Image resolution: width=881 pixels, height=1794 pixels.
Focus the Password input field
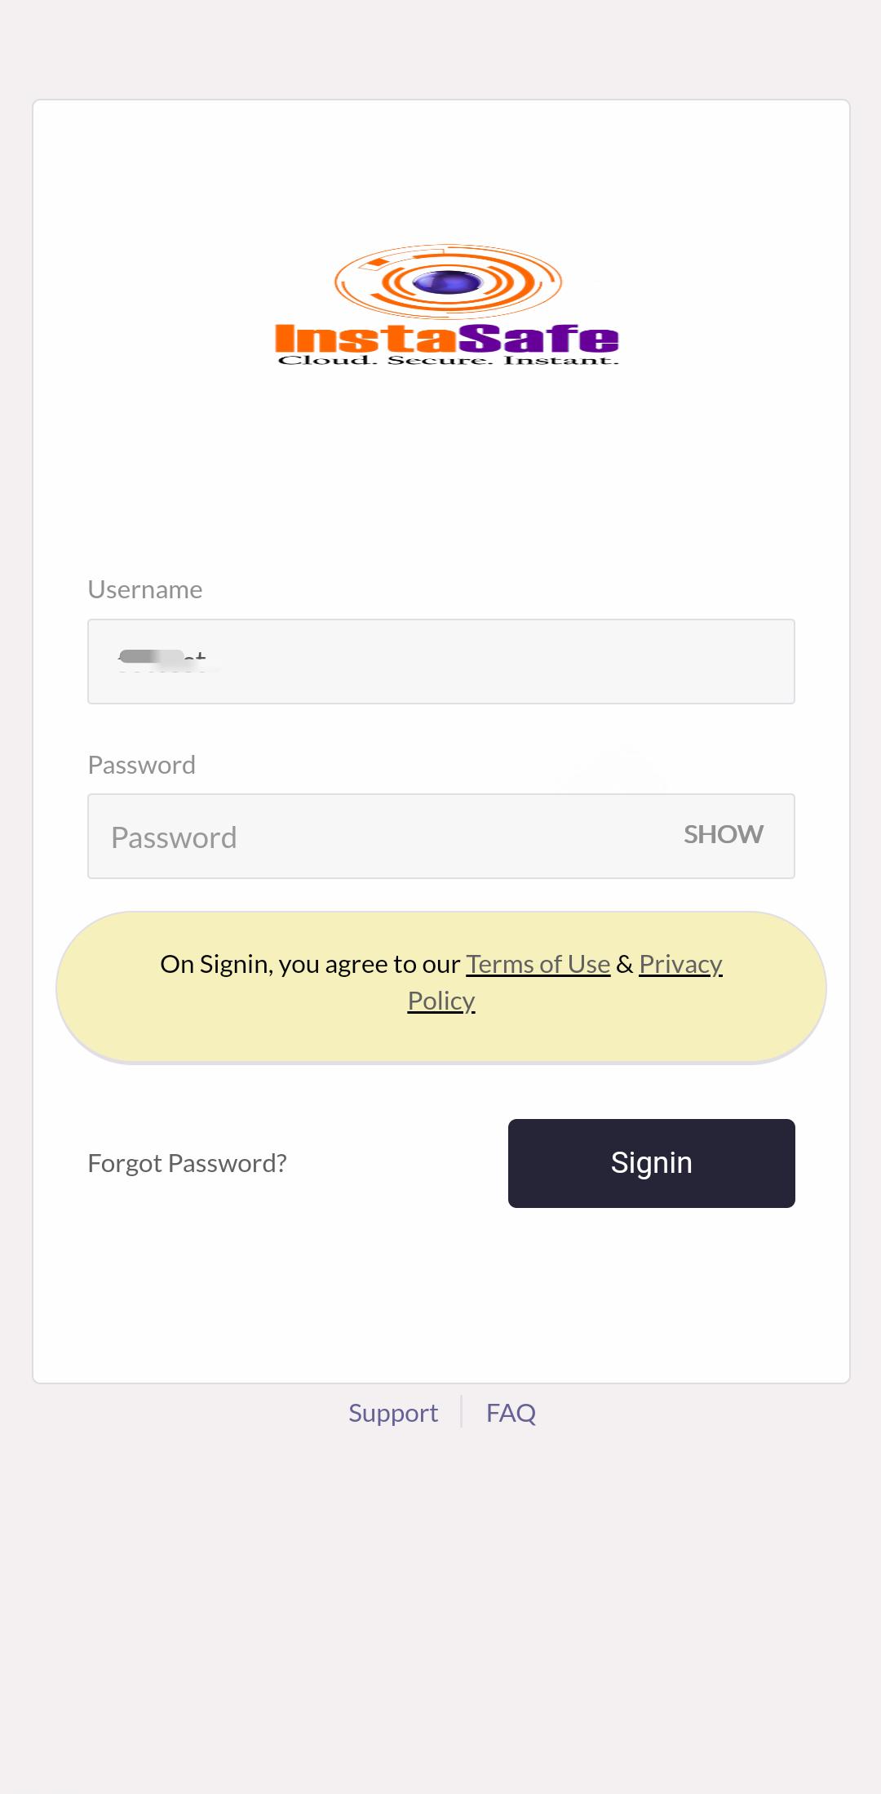point(375,837)
